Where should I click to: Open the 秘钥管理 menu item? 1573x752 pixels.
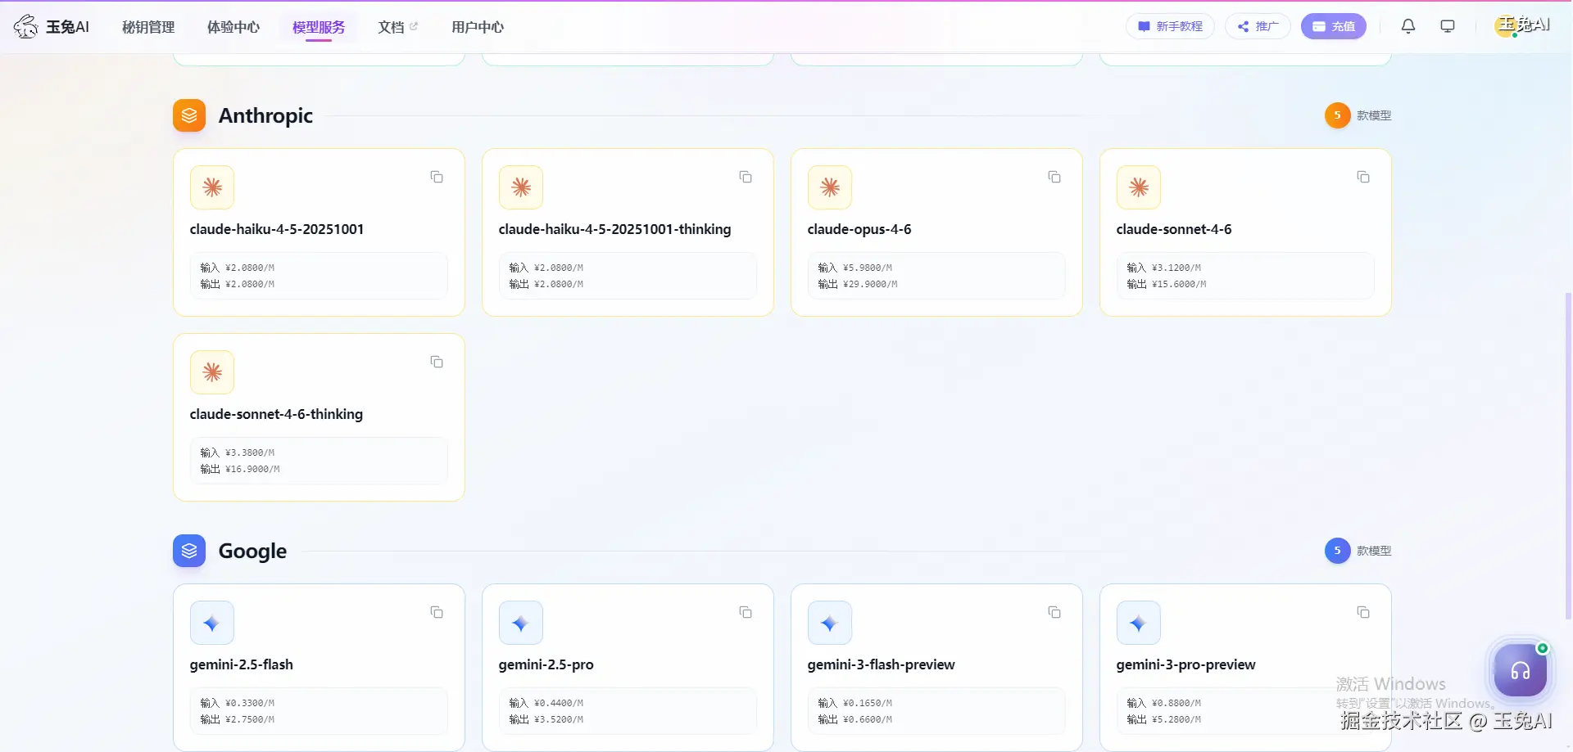148,27
